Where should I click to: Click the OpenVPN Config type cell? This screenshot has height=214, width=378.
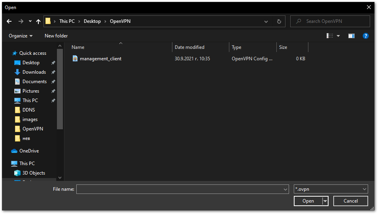pos(252,59)
